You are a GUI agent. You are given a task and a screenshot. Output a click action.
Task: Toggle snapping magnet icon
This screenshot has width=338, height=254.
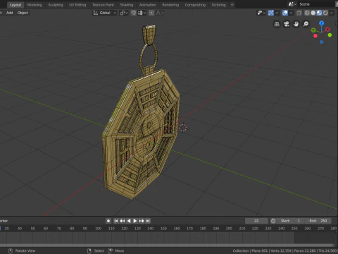[x=134, y=13]
